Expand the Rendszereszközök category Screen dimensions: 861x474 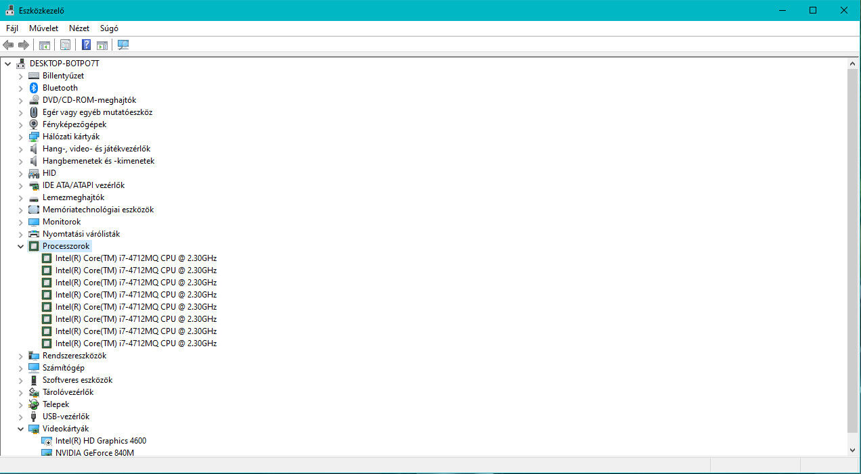(x=21, y=356)
